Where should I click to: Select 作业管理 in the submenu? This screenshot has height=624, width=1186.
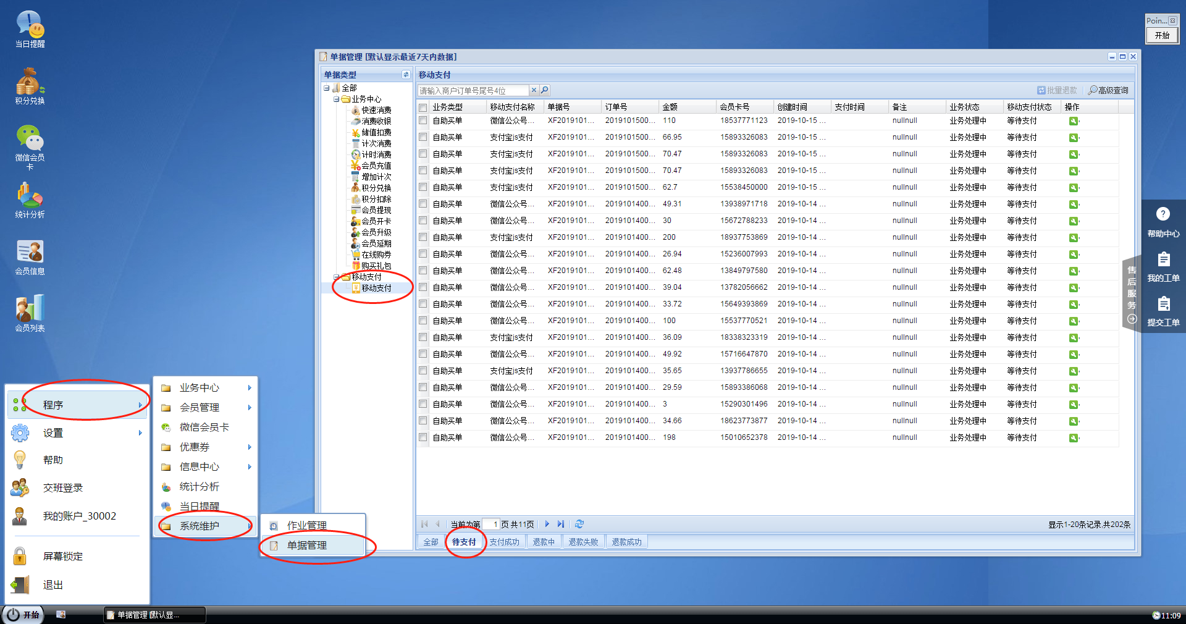pos(306,525)
